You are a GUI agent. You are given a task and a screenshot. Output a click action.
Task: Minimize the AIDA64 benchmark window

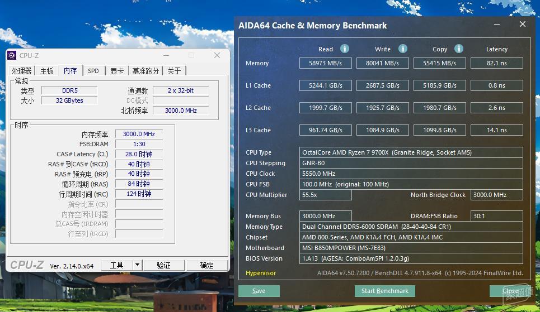497,25
